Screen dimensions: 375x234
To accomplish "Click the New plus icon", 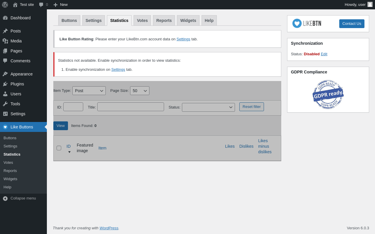I will pos(55,5).
